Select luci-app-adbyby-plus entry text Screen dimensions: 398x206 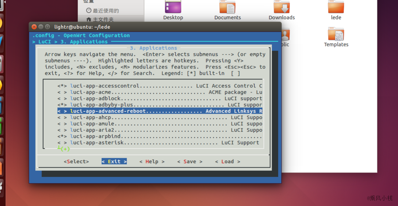(x=102, y=105)
